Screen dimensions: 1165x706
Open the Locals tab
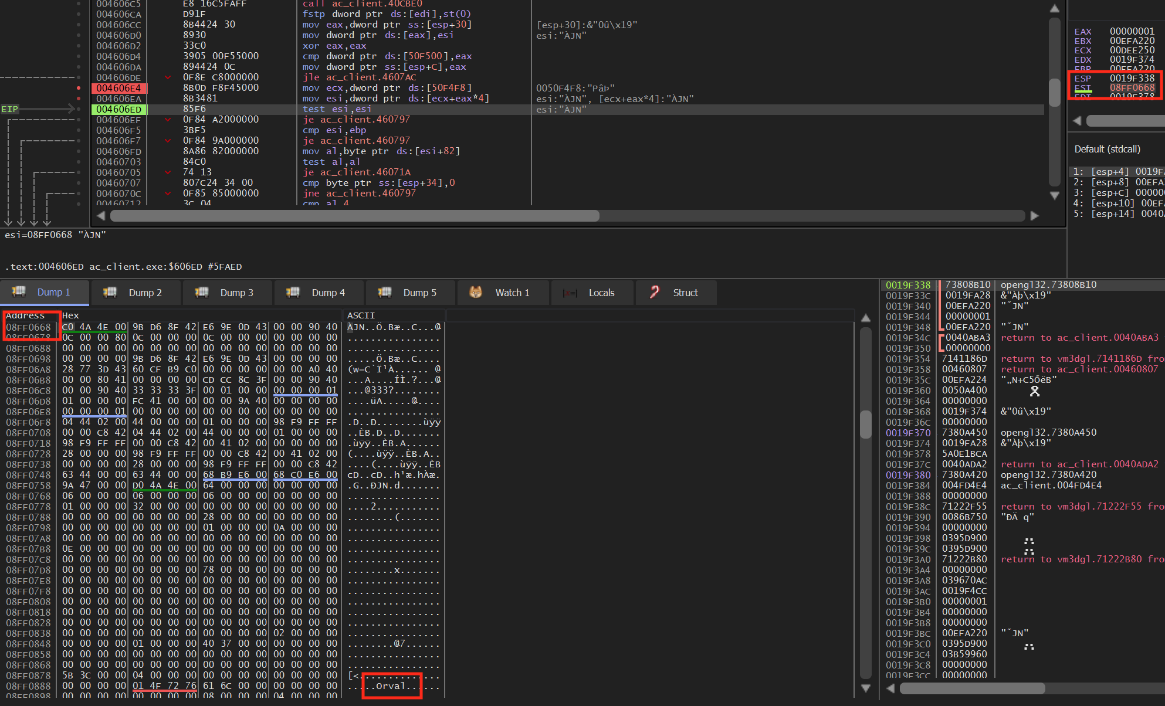[592, 292]
